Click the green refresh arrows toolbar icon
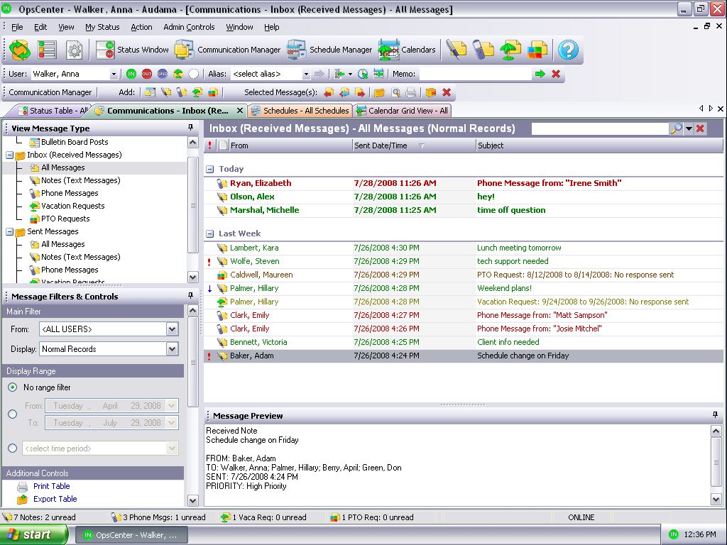 pyautogui.click(x=19, y=50)
